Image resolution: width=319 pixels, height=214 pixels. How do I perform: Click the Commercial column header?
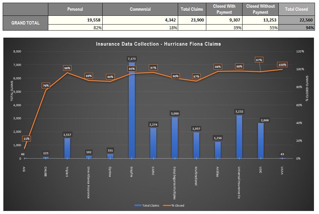click(140, 9)
